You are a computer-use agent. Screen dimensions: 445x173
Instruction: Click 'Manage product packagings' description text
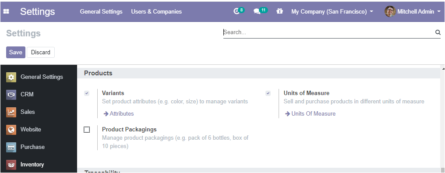click(x=175, y=142)
